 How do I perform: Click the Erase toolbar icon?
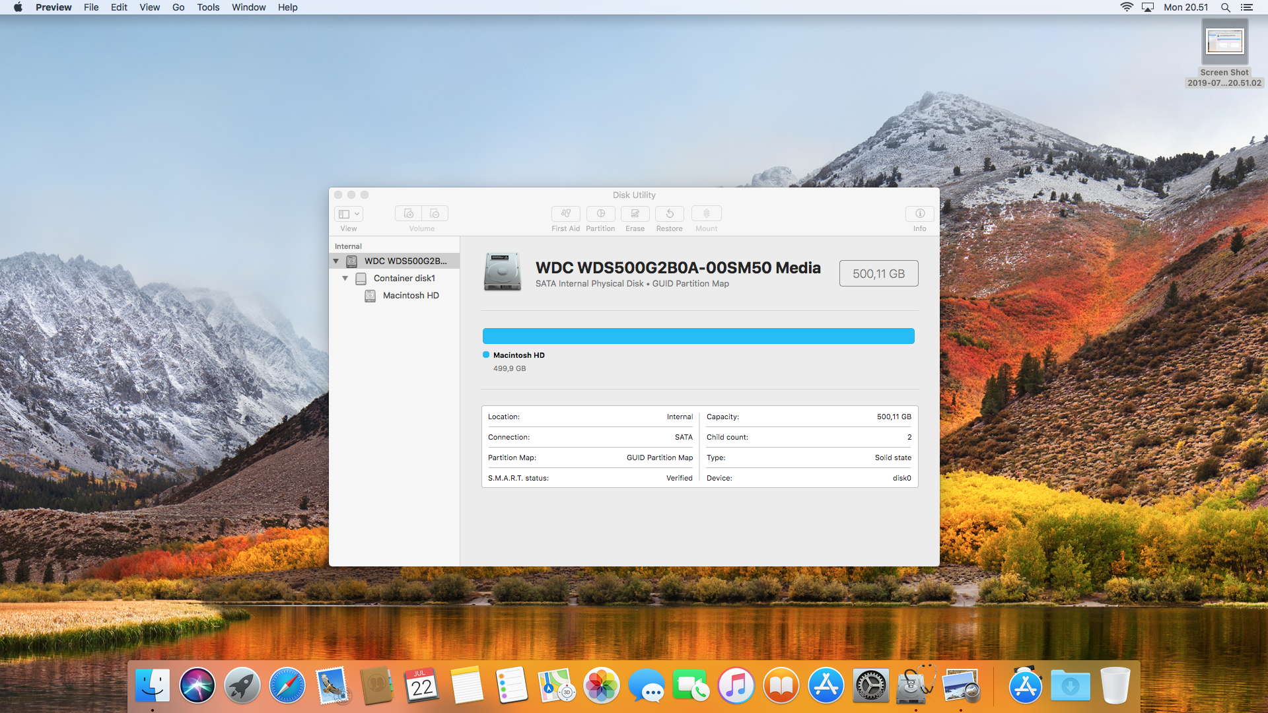[635, 213]
